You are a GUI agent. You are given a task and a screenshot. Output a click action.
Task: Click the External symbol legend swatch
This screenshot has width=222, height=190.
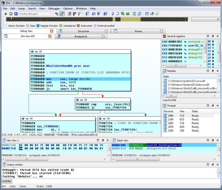pyautogui.click(x=95, y=26)
